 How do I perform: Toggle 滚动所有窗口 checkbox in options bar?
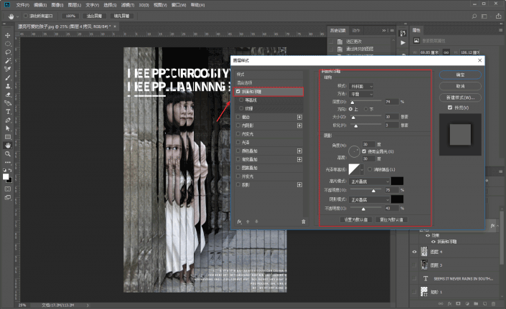point(26,16)
